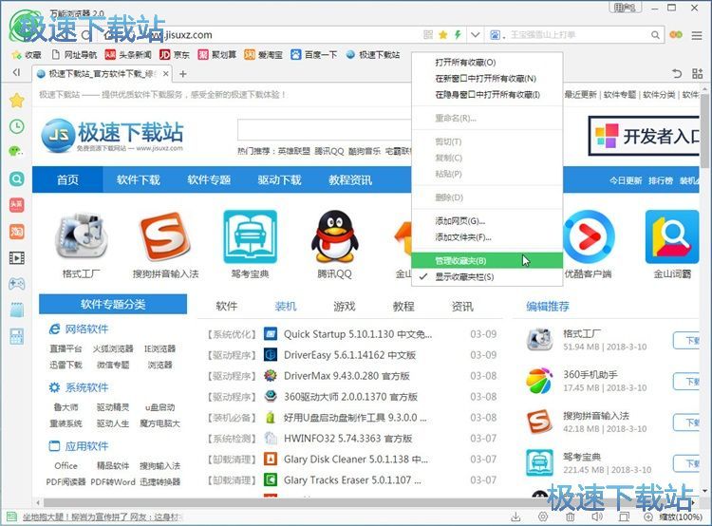The image size is (712, 526).
Task: Open history clock icon in sidebar
Action: click(17, 126)
